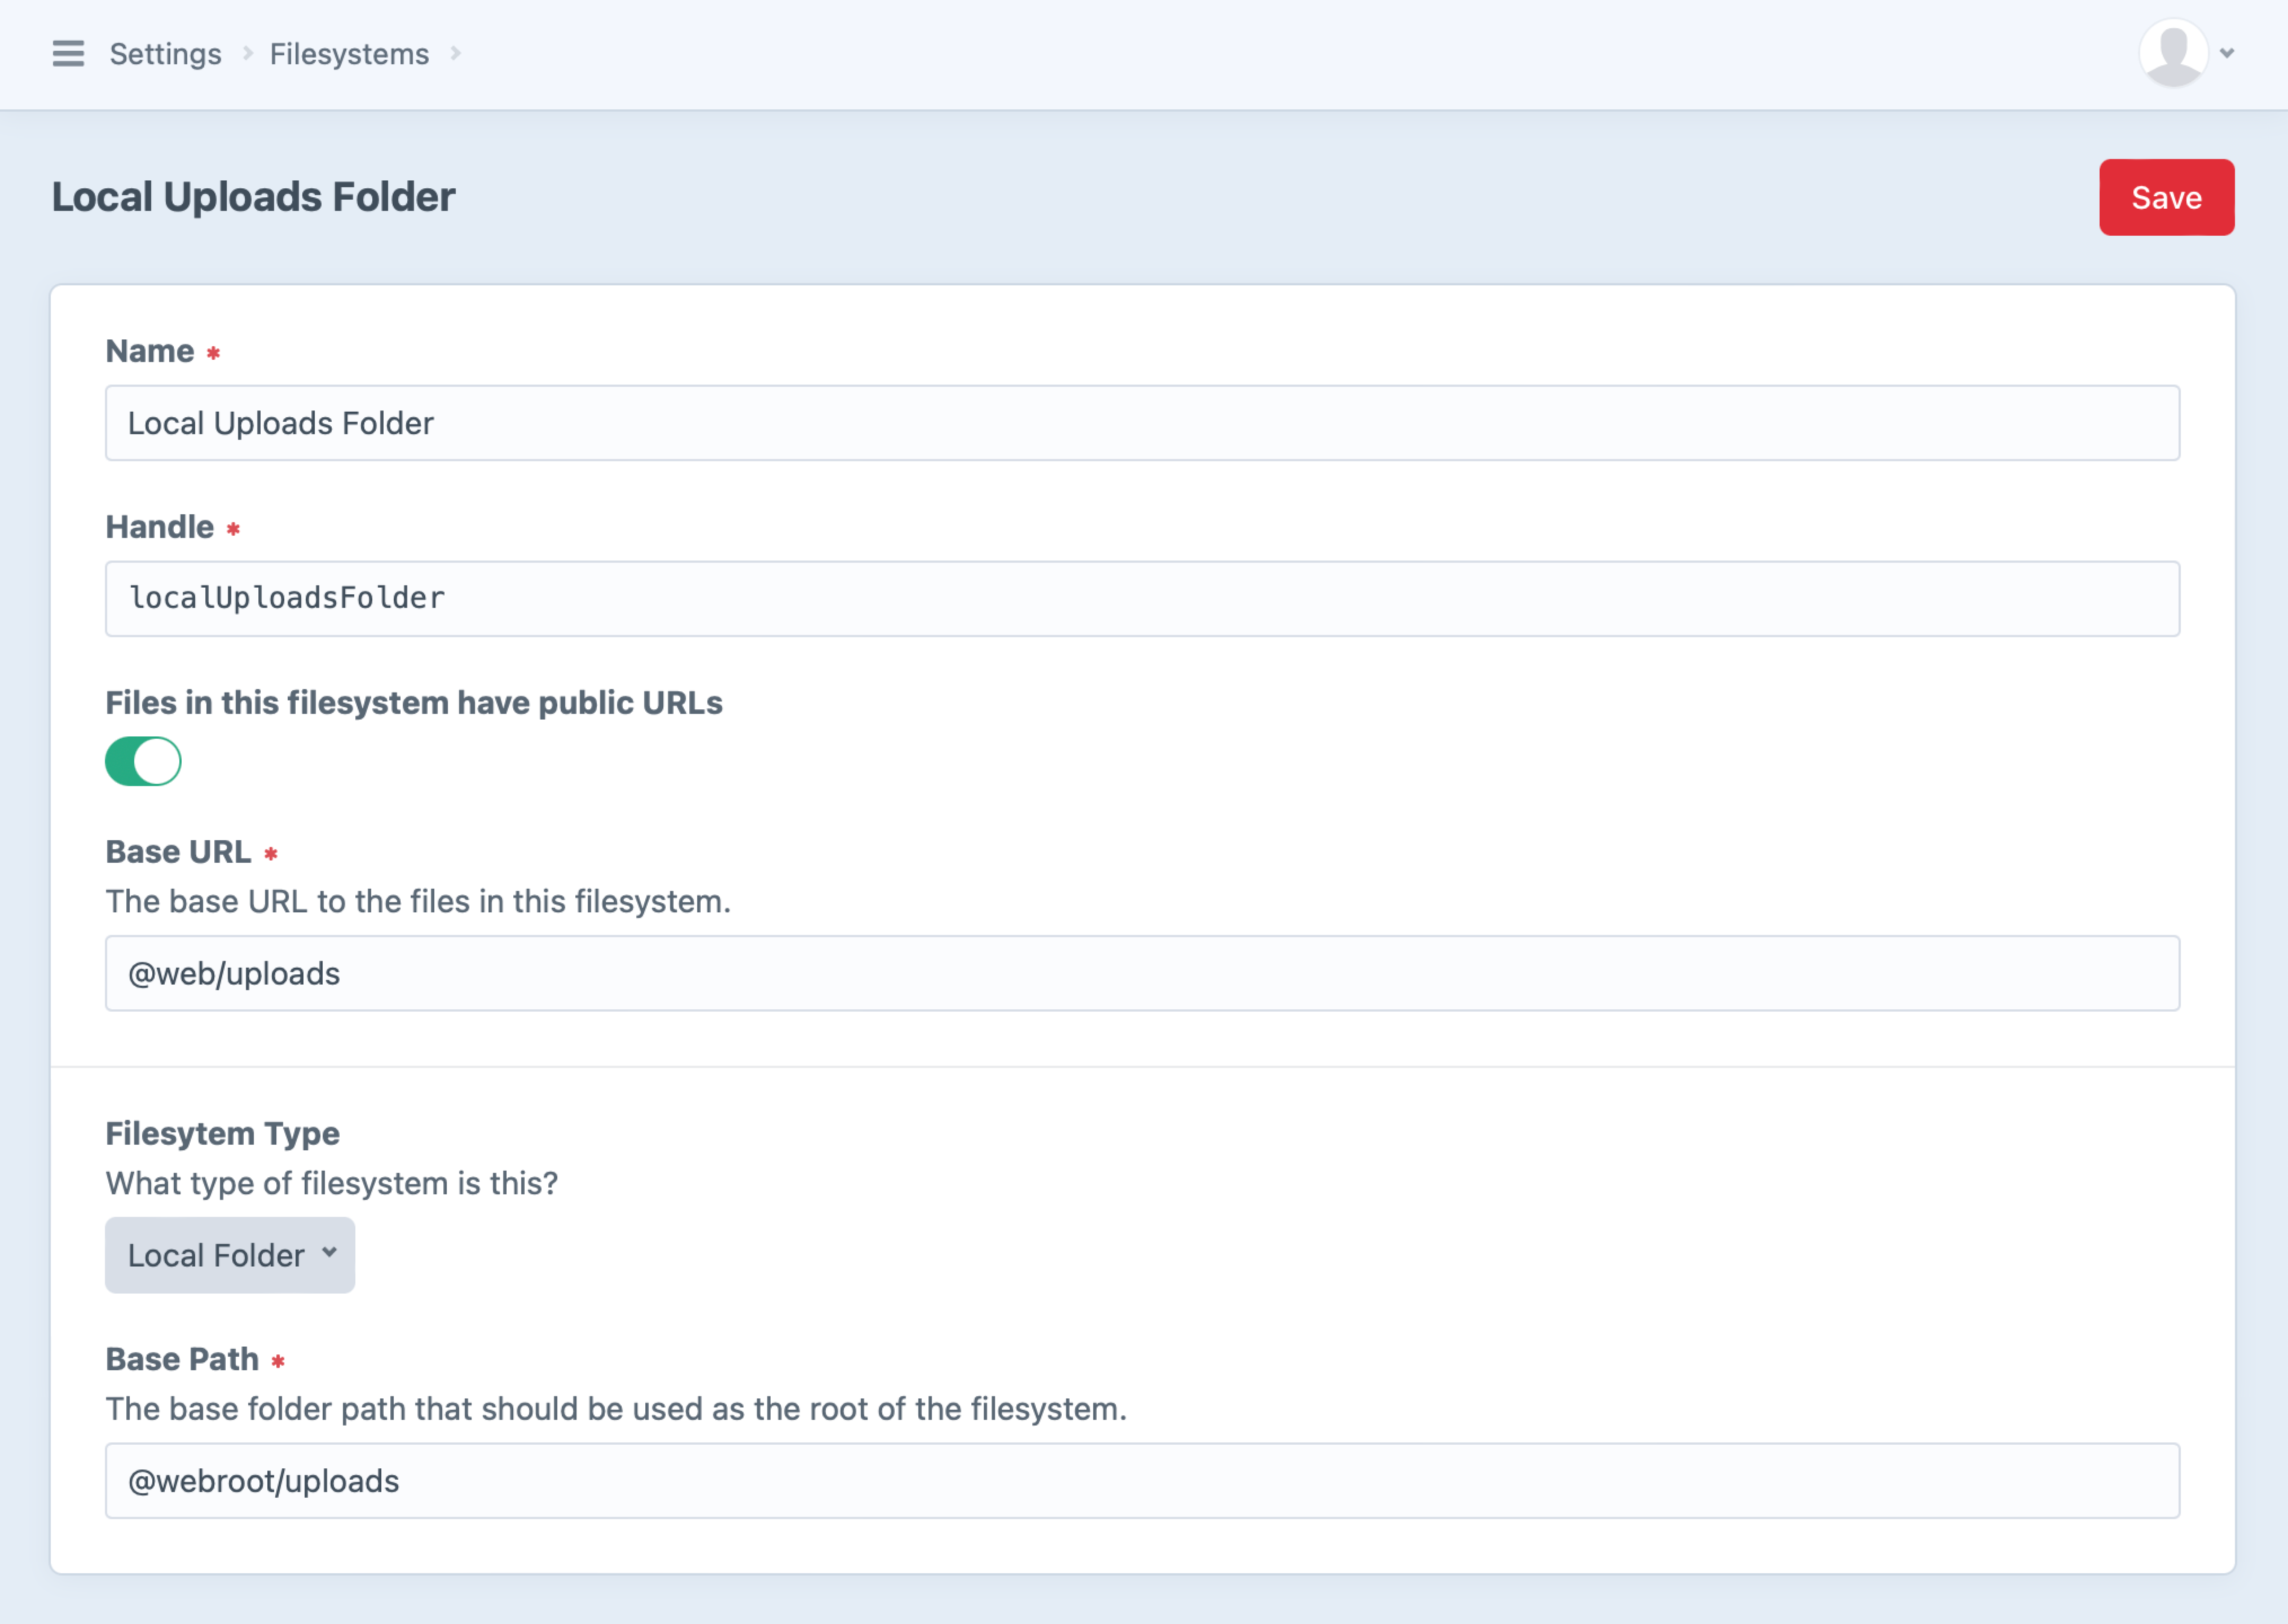Click the breadcrumb chevron after Filesystems

tap(457, 54)
